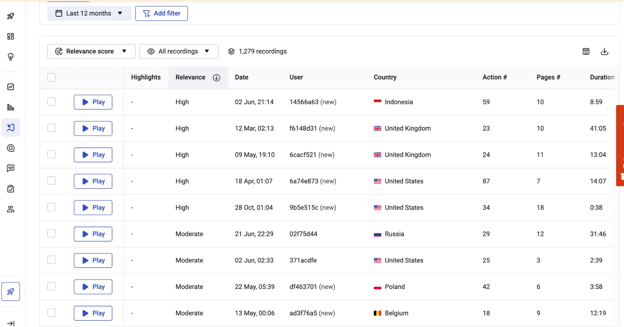The image size is (624, 327).
Task: Sort by the Pages # column header
Action: (548, 77)
